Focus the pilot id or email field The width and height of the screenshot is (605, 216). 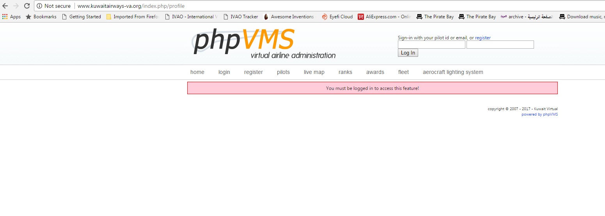click(x=431, y=45)
